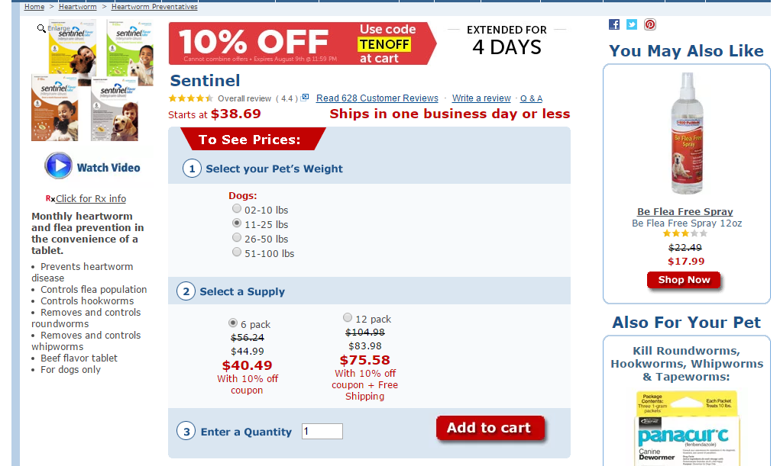Choose the 6 pack supply
The width and height of the screenshot is (780, 466).
click(233, 323)
